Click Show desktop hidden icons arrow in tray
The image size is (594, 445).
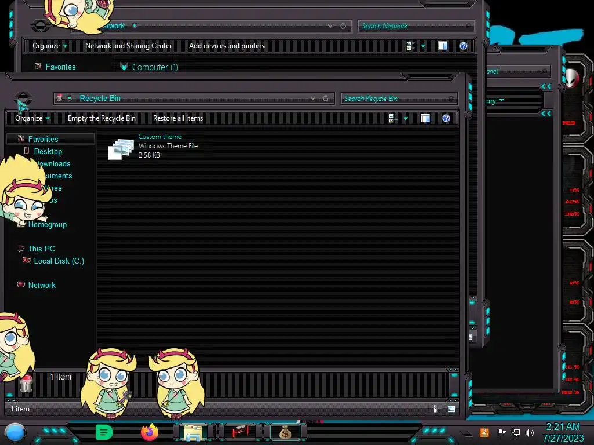pyautogui.click(x=466, y=433)
